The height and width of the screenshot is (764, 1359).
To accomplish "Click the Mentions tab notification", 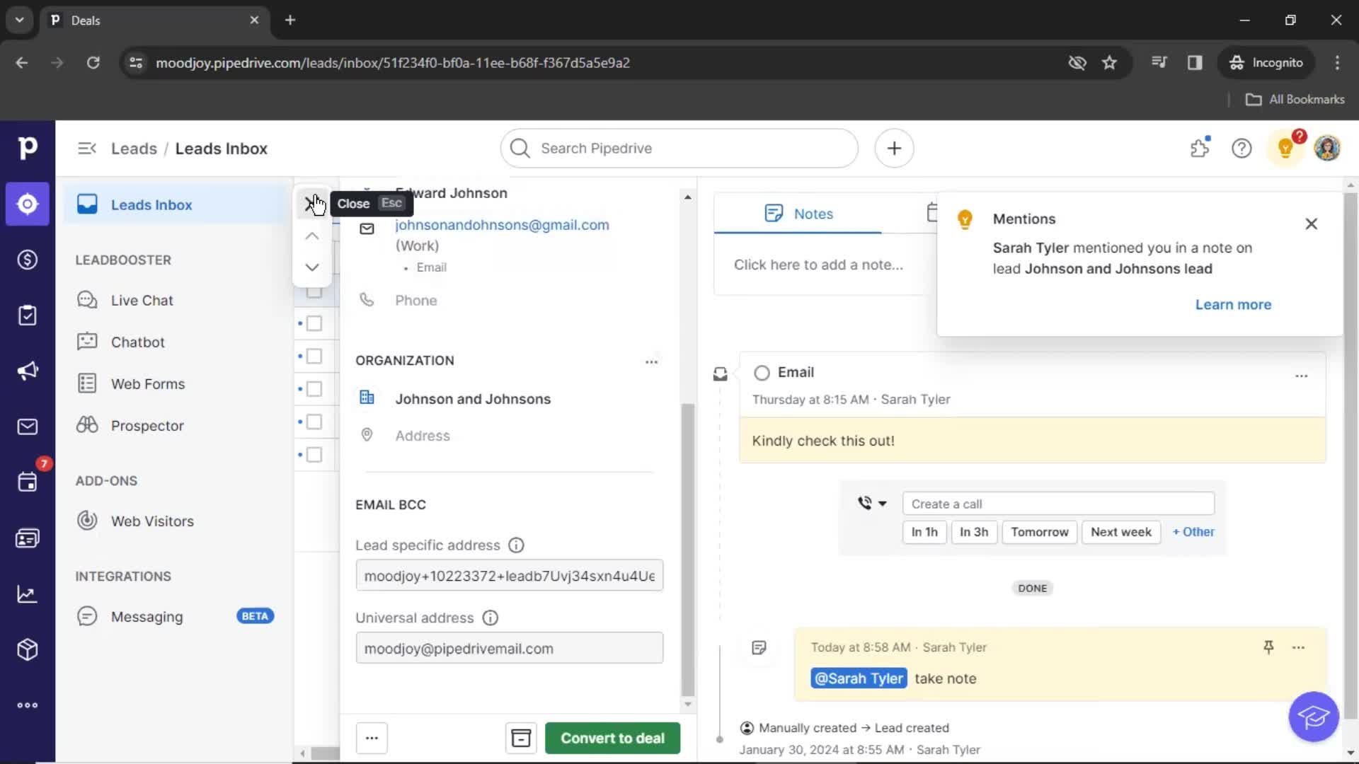I will click(1024, 219).
